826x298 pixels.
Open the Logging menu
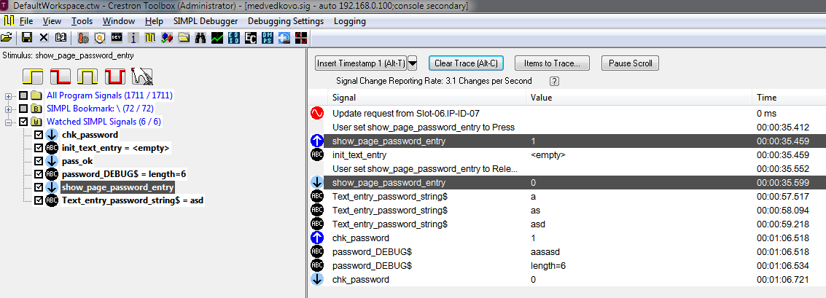click(350, 21)
